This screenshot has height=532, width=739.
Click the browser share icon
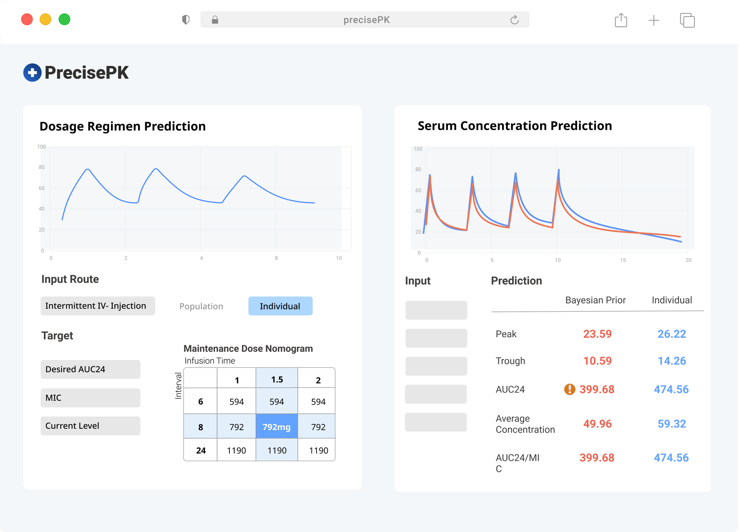[621, 20]
